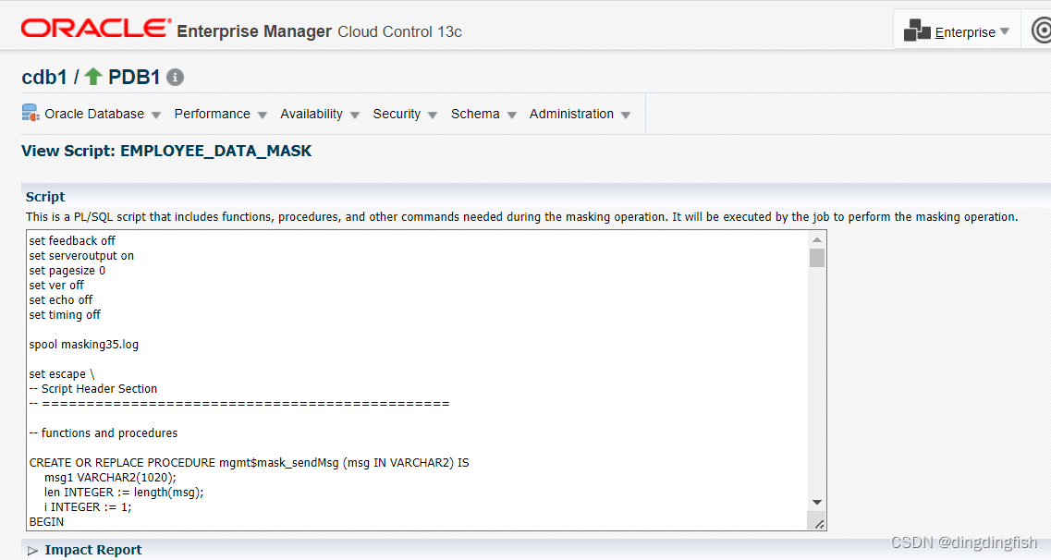The image size is (1051, 560).
Task: Click the 'set feedback off' line
Action: tap(72, 240)
